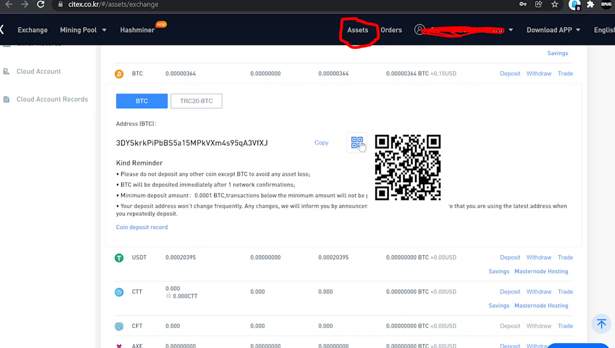Expand the account name dropdown arrow
The height and width of the screenshot is (348, 615).
point(511,30)
